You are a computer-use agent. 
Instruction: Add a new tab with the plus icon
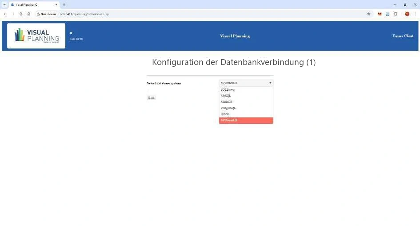point(64,4)
